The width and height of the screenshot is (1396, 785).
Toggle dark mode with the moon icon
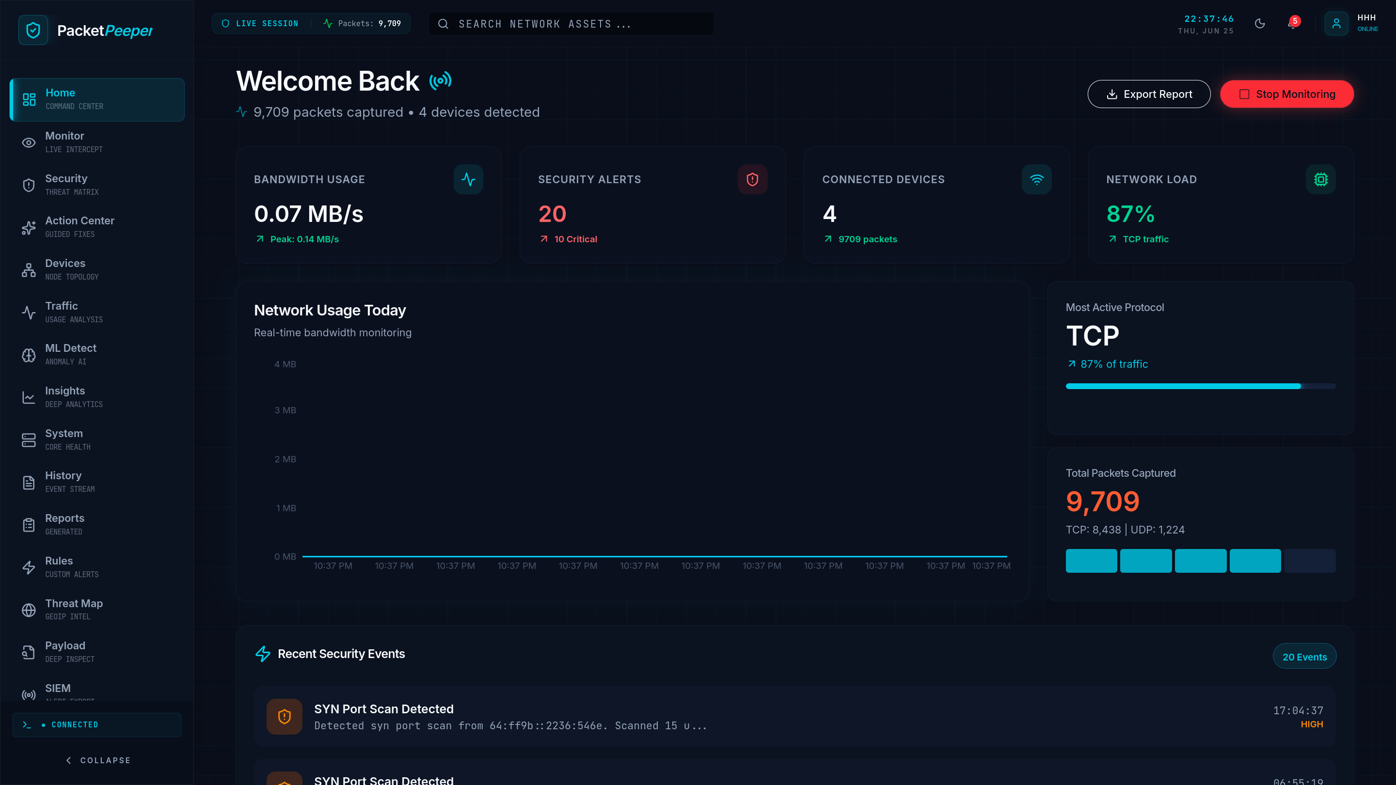[1260, 23]
